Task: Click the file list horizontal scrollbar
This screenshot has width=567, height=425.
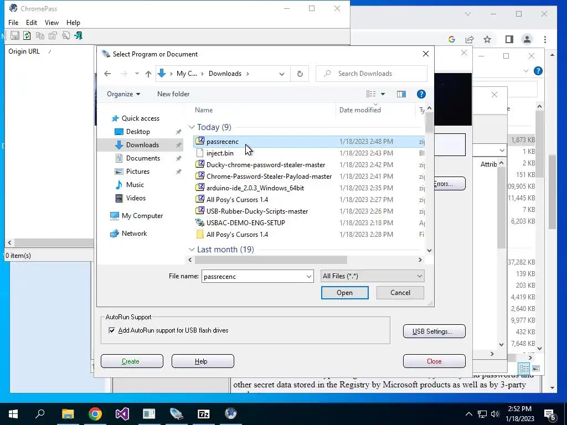Action: [271, 260]
